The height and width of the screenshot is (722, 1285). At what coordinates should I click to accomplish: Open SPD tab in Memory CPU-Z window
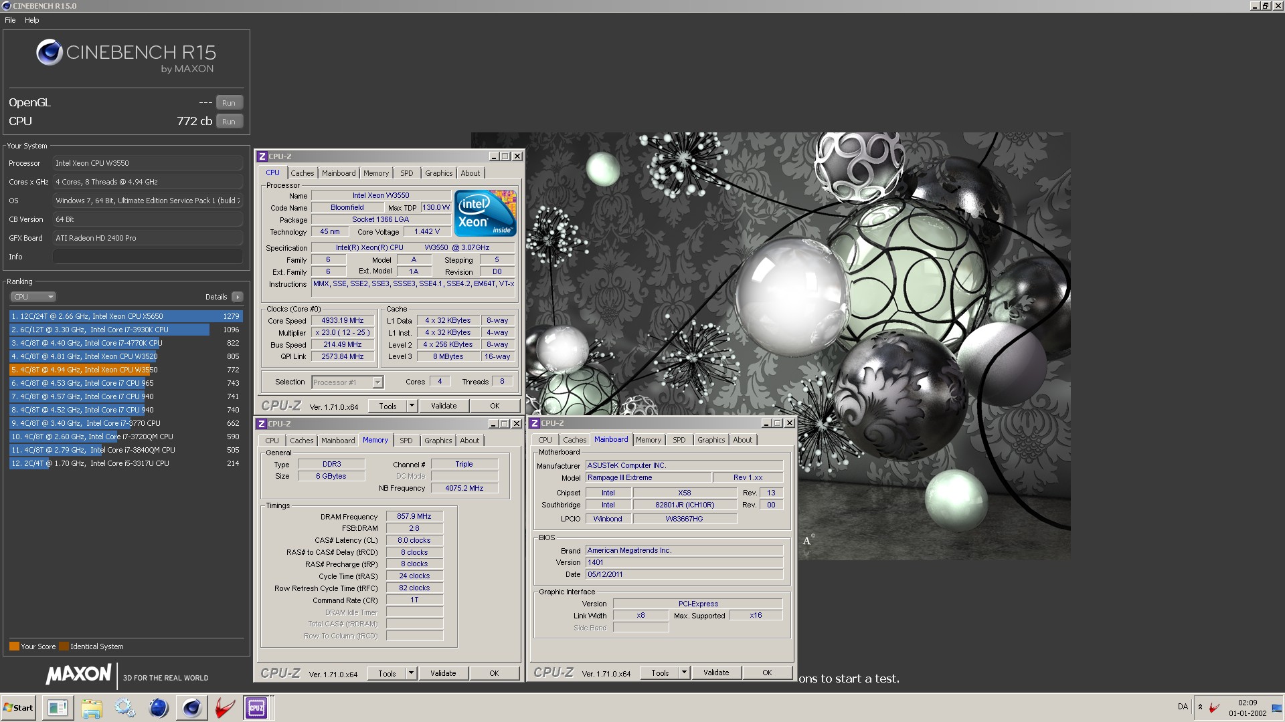[x=406, y=441]
